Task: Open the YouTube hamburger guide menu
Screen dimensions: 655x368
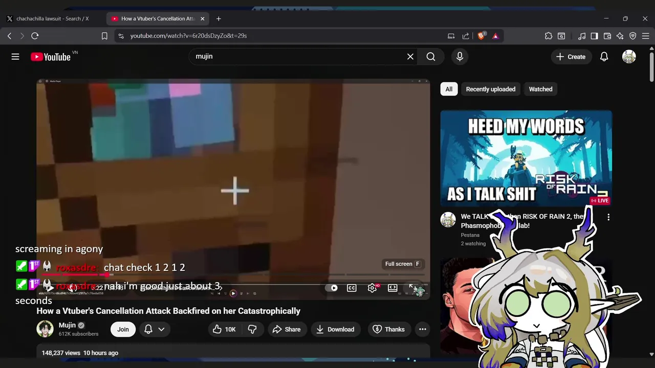Action: [15, 57]
